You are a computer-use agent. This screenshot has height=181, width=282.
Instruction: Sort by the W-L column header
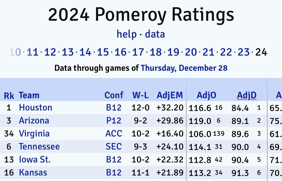[140, 95]
